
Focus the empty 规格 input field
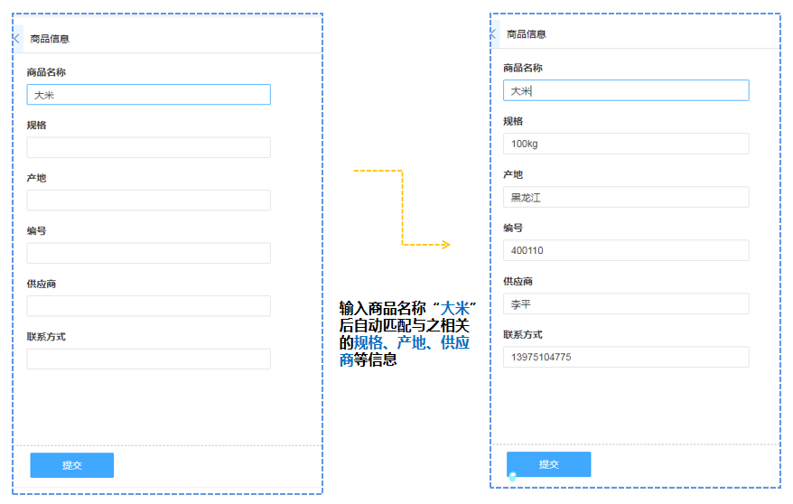(148, 147)
